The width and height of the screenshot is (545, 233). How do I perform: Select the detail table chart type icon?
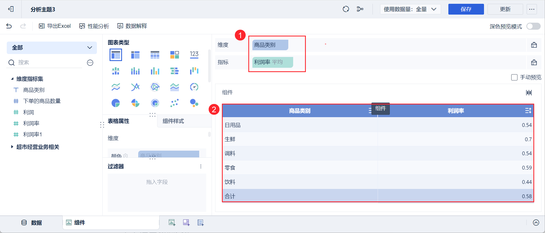point(155,55)
